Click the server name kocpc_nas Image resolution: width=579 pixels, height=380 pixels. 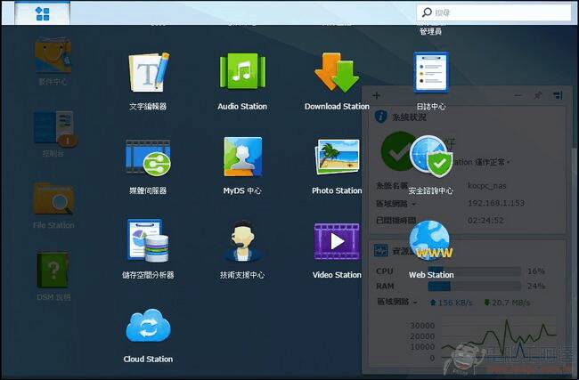(x=486, y=186)
